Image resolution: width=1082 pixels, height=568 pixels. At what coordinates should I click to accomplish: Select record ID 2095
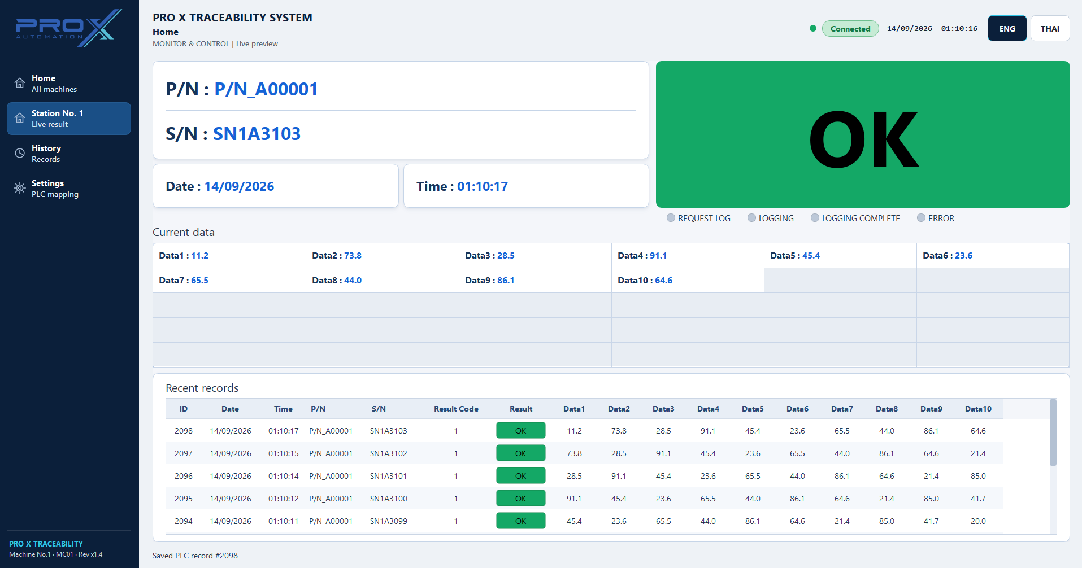[x=184, y=499]
